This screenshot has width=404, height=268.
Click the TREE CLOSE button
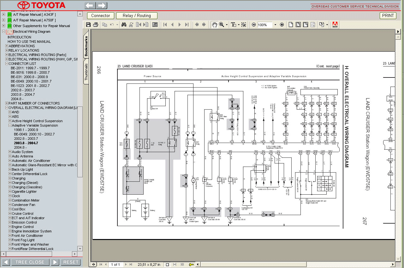[x=30, y=262]
